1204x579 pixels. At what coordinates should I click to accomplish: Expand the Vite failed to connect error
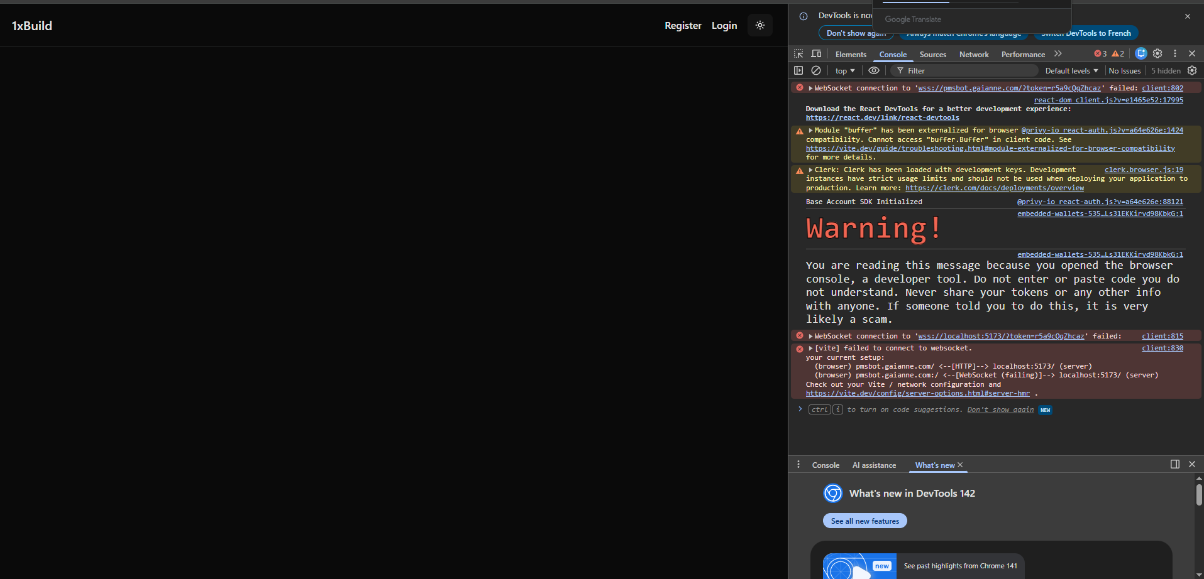point(811,349)
